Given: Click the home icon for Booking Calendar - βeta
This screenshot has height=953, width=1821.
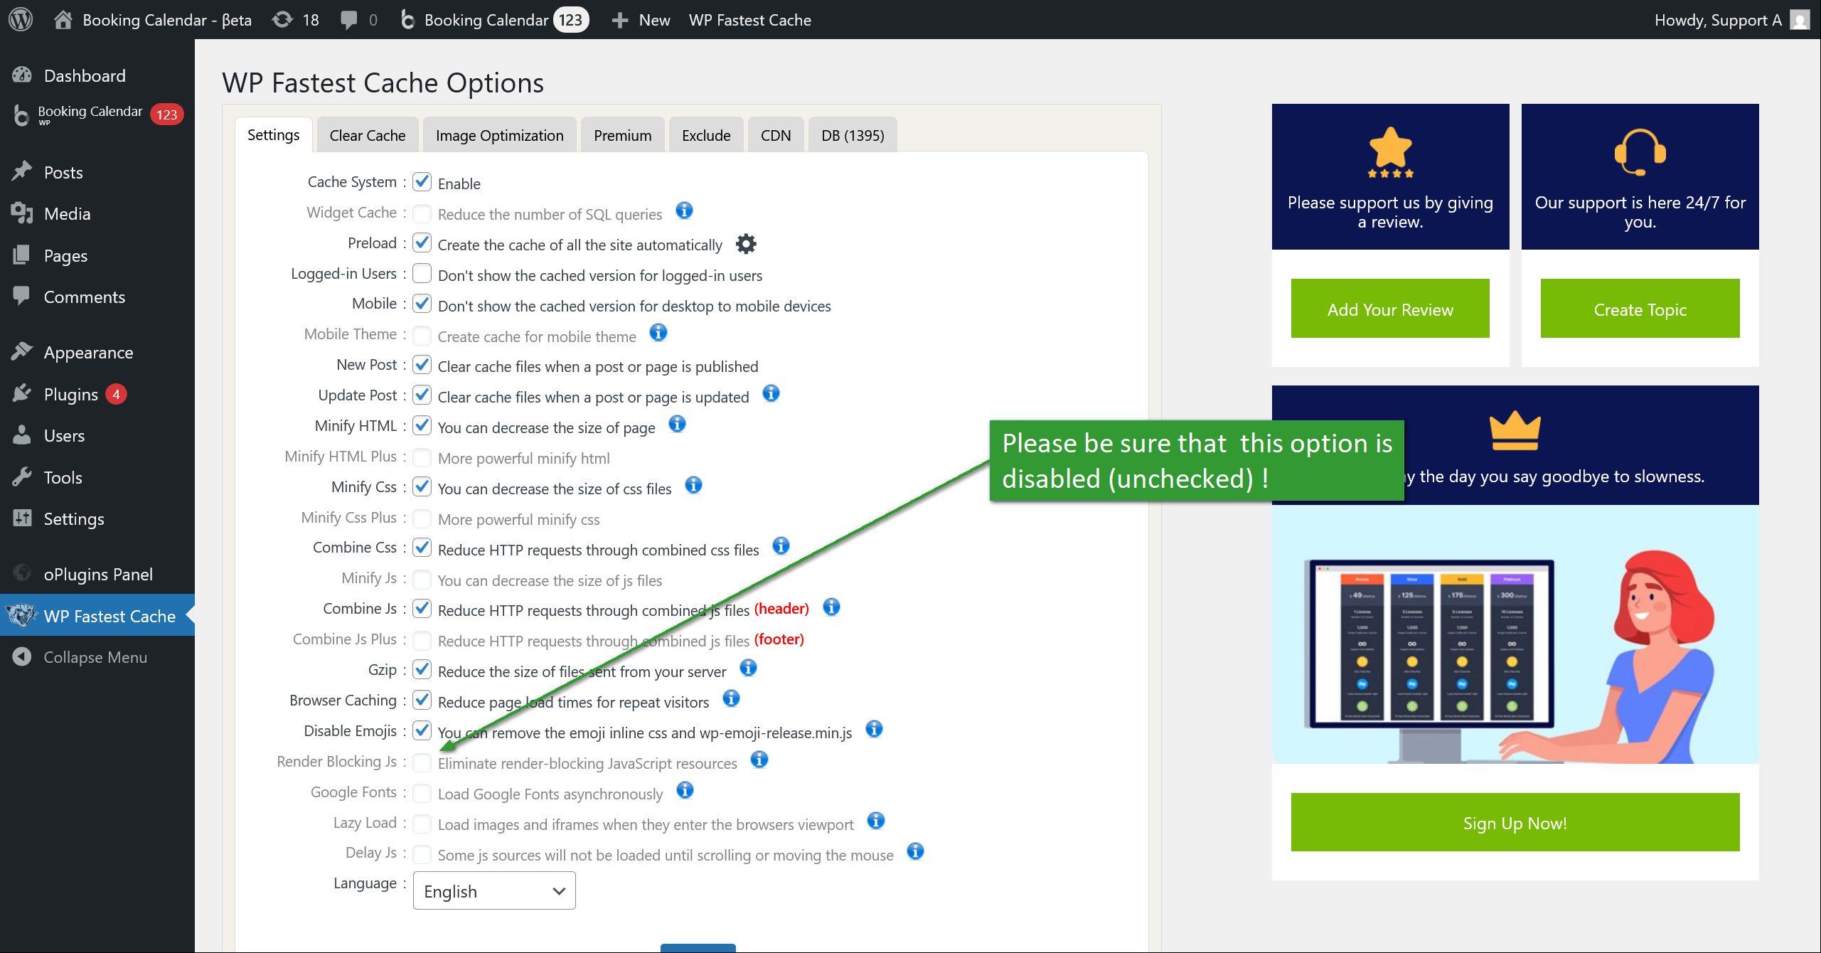Looking at the screenshot, I should point(63,19).
